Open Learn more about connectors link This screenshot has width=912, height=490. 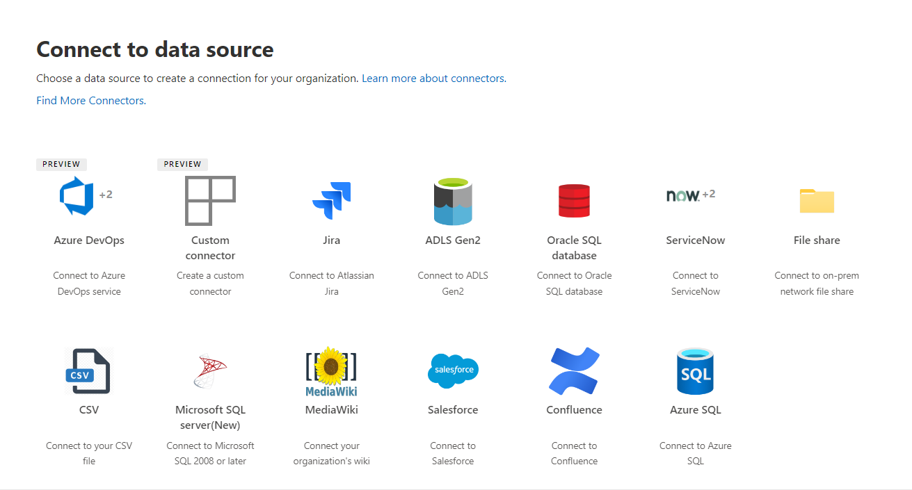click(x=433, y=79)
